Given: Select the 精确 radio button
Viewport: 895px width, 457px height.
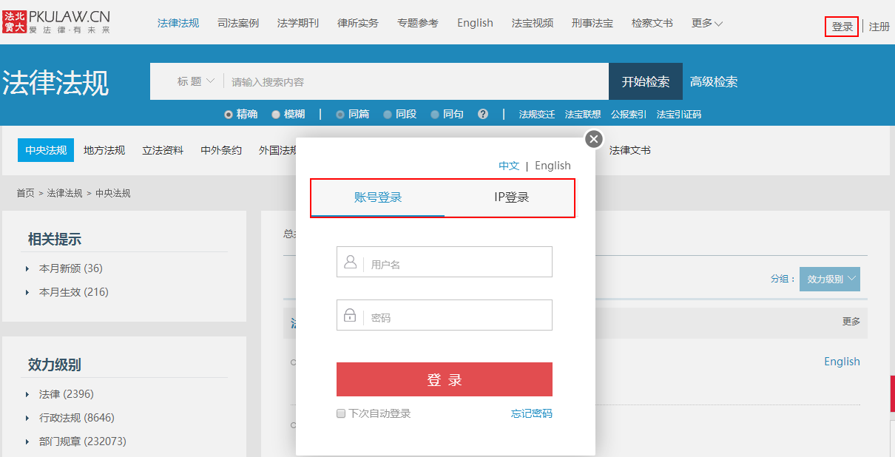Looking at the screenshot, I should 229,115.
